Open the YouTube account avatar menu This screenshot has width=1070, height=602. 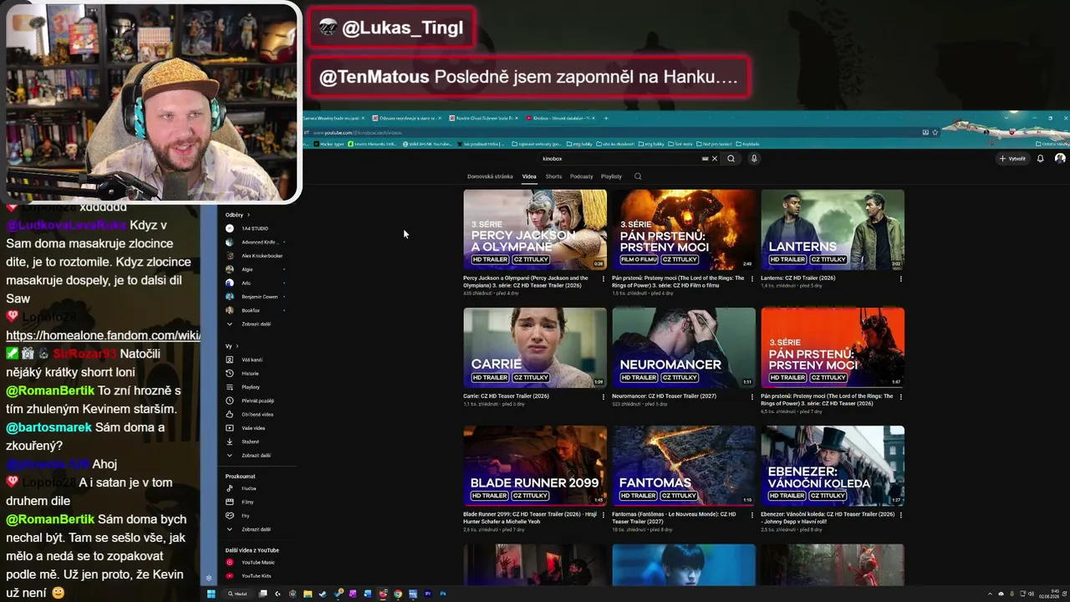point(1060,159)
